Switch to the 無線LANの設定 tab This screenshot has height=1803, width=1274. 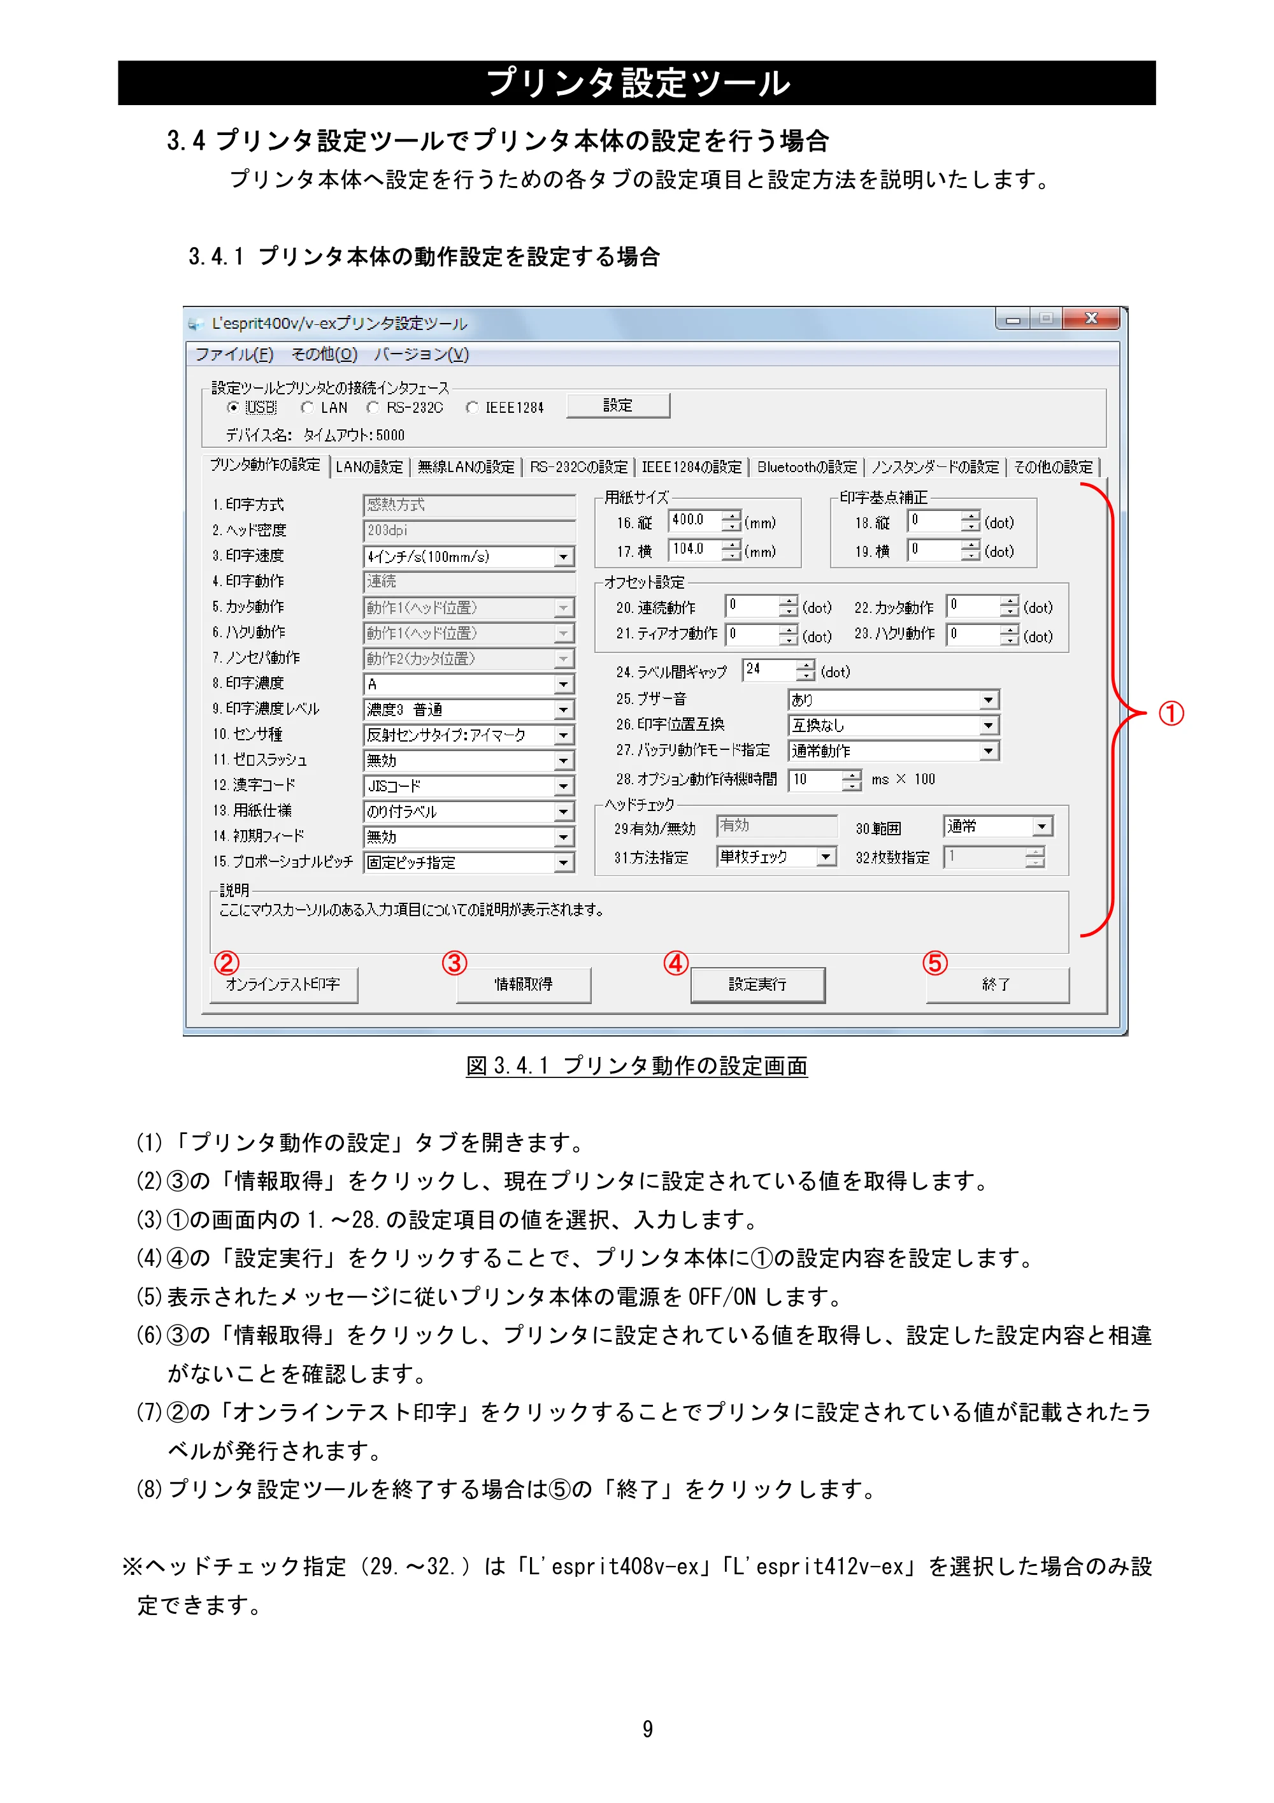point(466,467)
